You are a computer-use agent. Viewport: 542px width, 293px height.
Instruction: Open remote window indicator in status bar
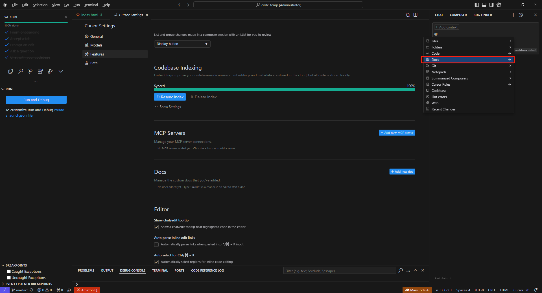point(5,290)
